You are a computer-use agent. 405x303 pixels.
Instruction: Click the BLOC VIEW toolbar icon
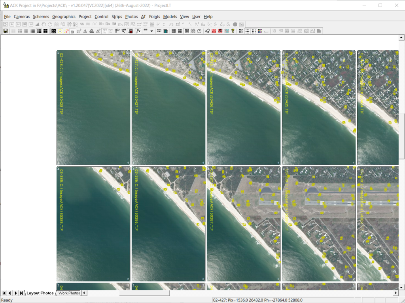159,31
